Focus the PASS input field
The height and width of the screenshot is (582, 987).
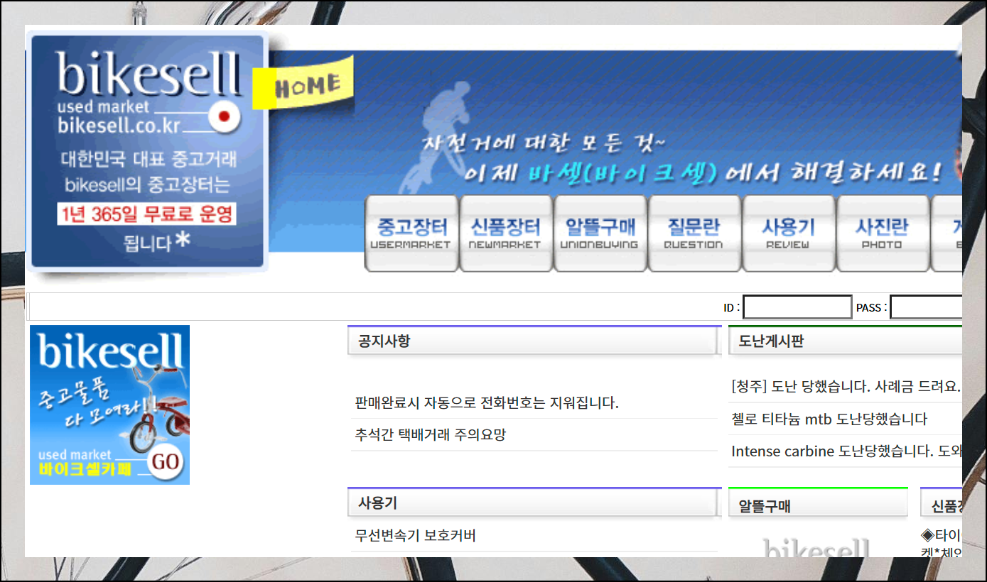point(926,307)
